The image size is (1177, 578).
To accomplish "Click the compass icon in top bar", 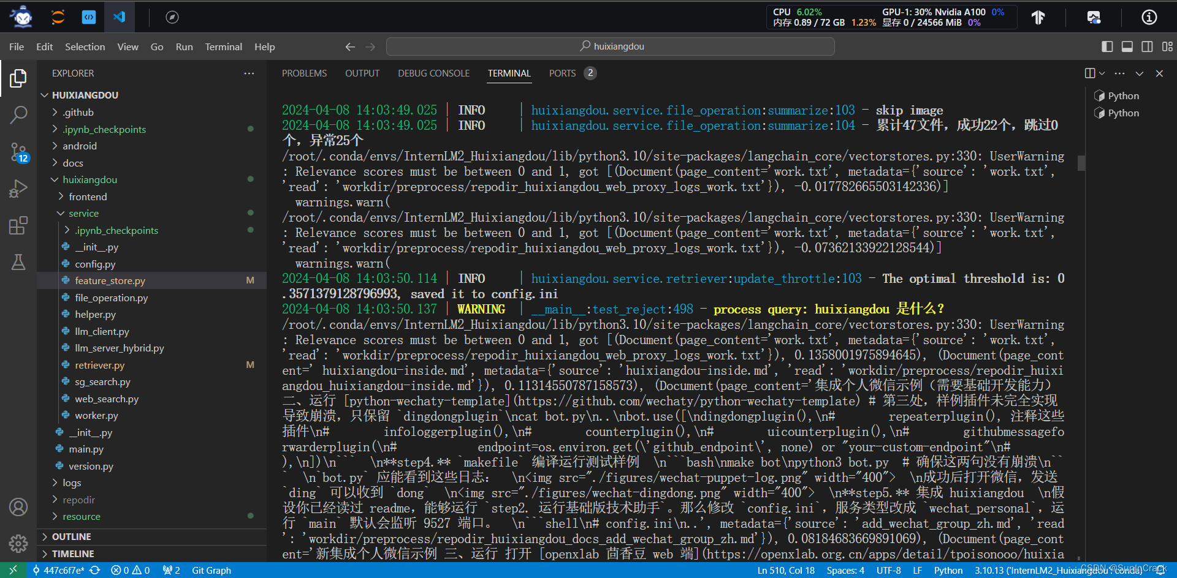I will point(172,17).
